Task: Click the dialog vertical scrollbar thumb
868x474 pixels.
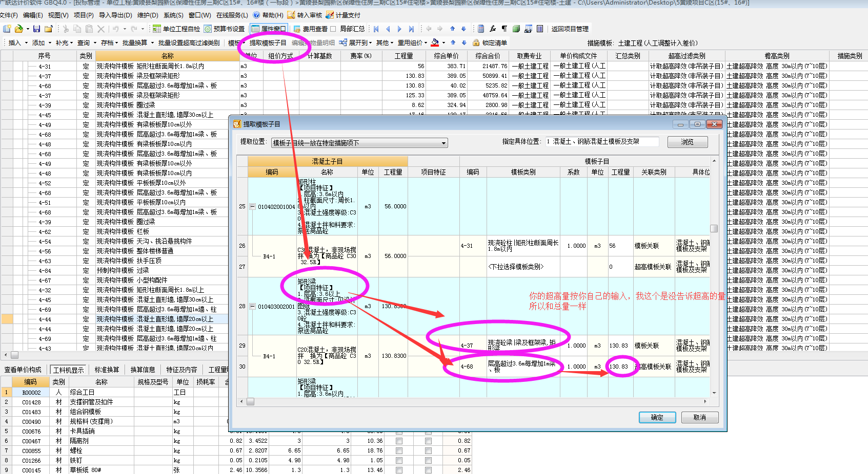Action: point(714,228)
